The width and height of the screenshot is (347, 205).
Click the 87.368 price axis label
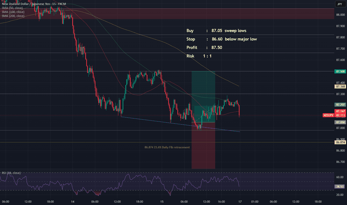[x=340, y=86]
